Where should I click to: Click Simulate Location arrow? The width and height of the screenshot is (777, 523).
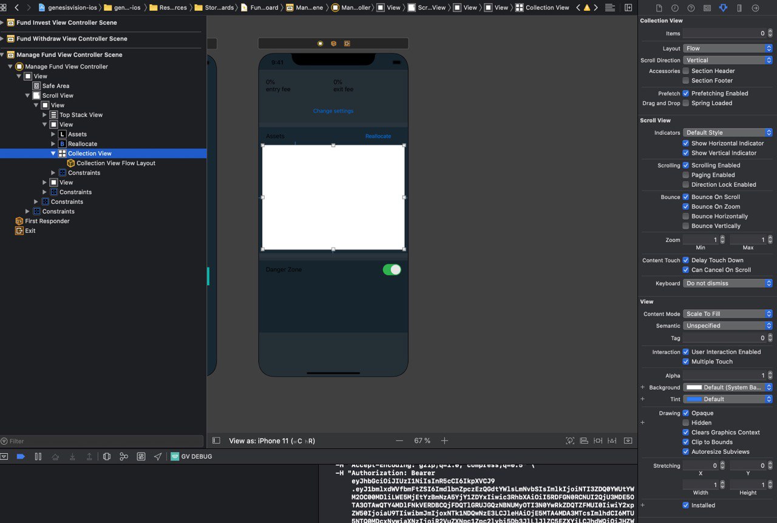(158, 456)
